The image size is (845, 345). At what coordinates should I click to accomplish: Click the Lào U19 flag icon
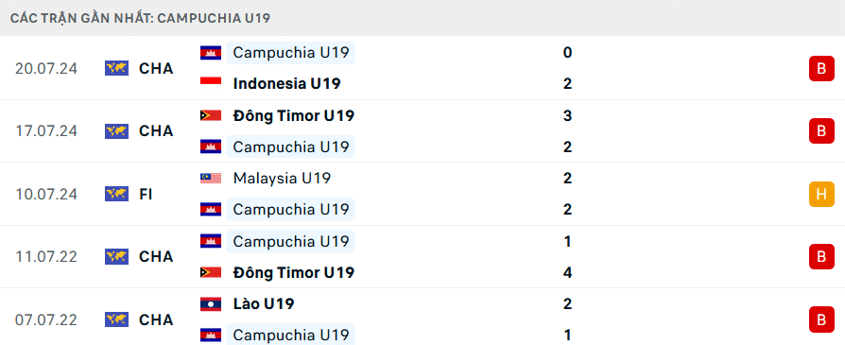pyautogui.click(x=211, y=304)
